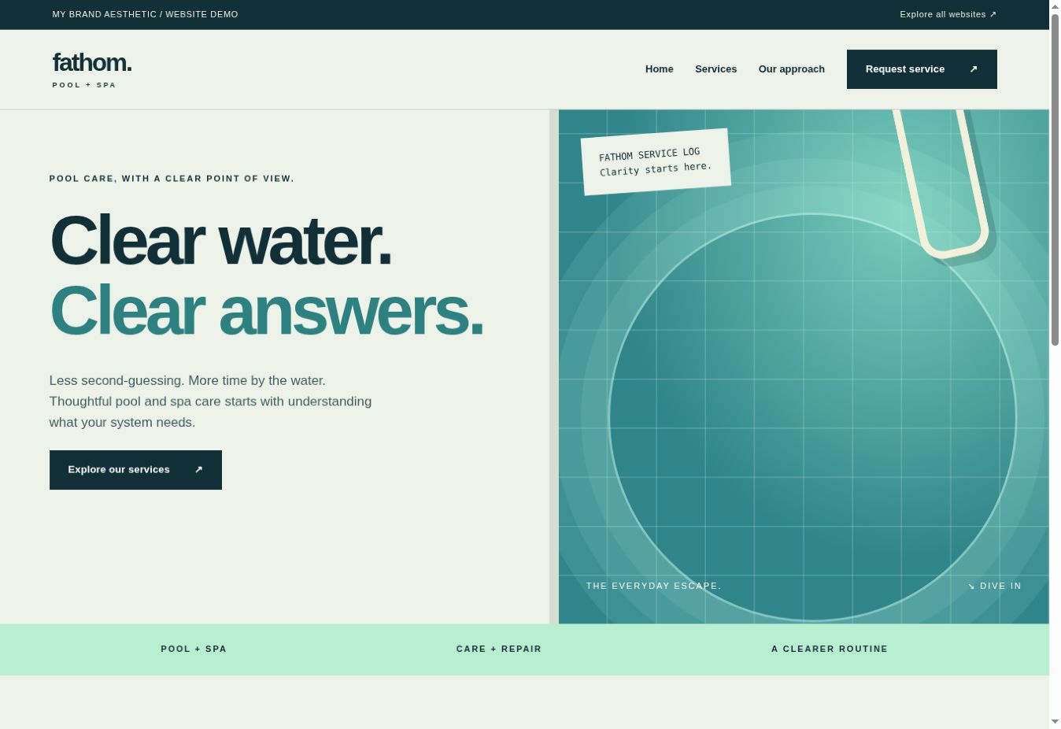Screen dimensions: 1061x729
Task: Click the circular pool illustration
Action: 812,417
